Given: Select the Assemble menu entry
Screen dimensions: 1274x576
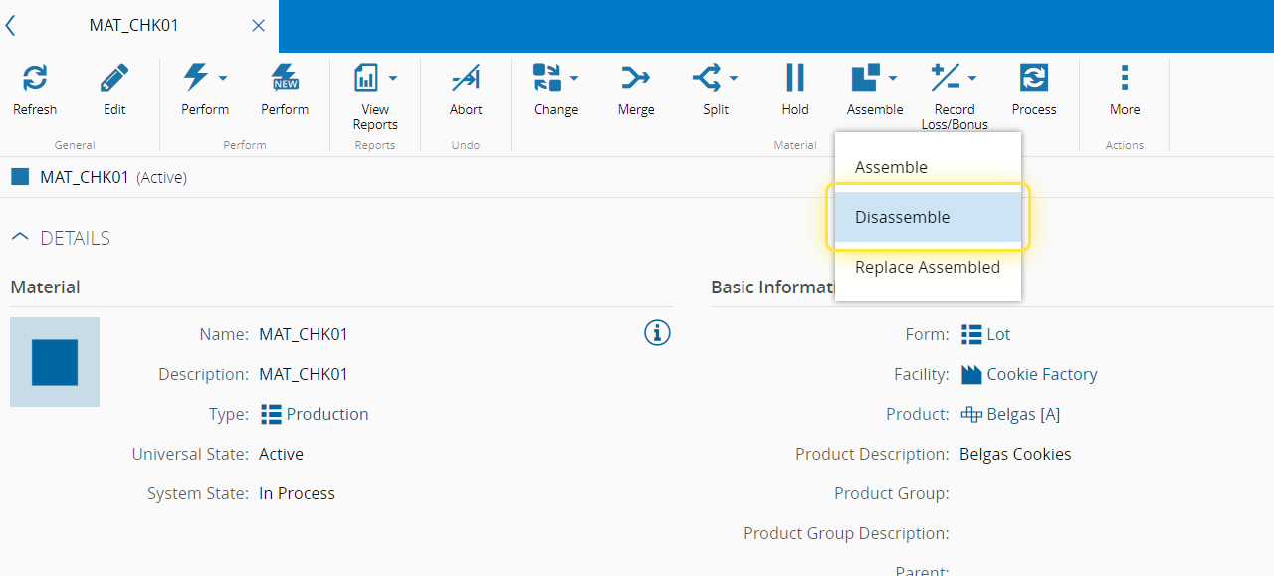Looking at the screenshot, I should coord(891,167).
